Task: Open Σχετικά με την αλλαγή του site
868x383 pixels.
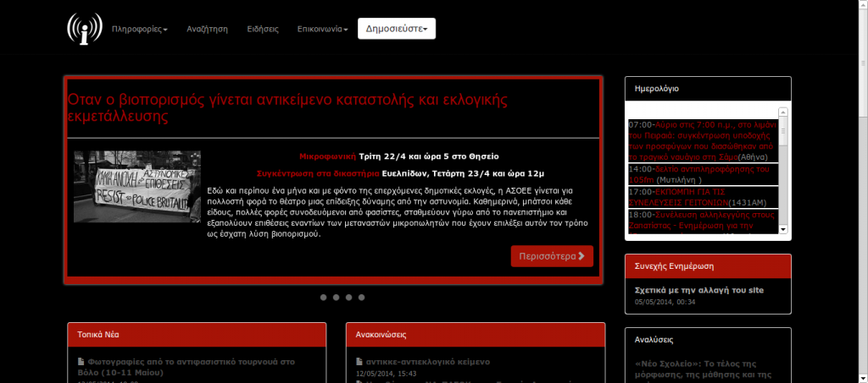Action: coord(700,290)
